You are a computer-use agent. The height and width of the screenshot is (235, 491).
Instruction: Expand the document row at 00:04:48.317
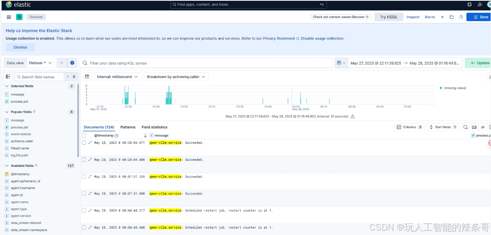90,210
